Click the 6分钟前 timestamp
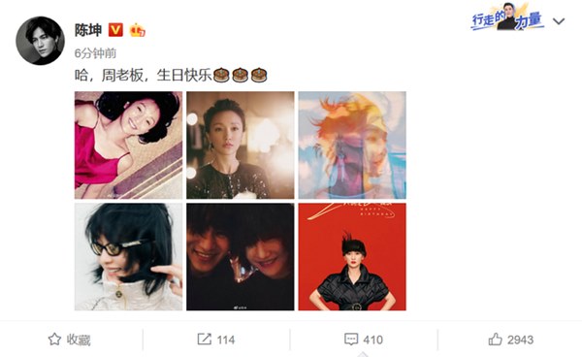The height and width of the screenshot is (357, 582). coord(95,53)
